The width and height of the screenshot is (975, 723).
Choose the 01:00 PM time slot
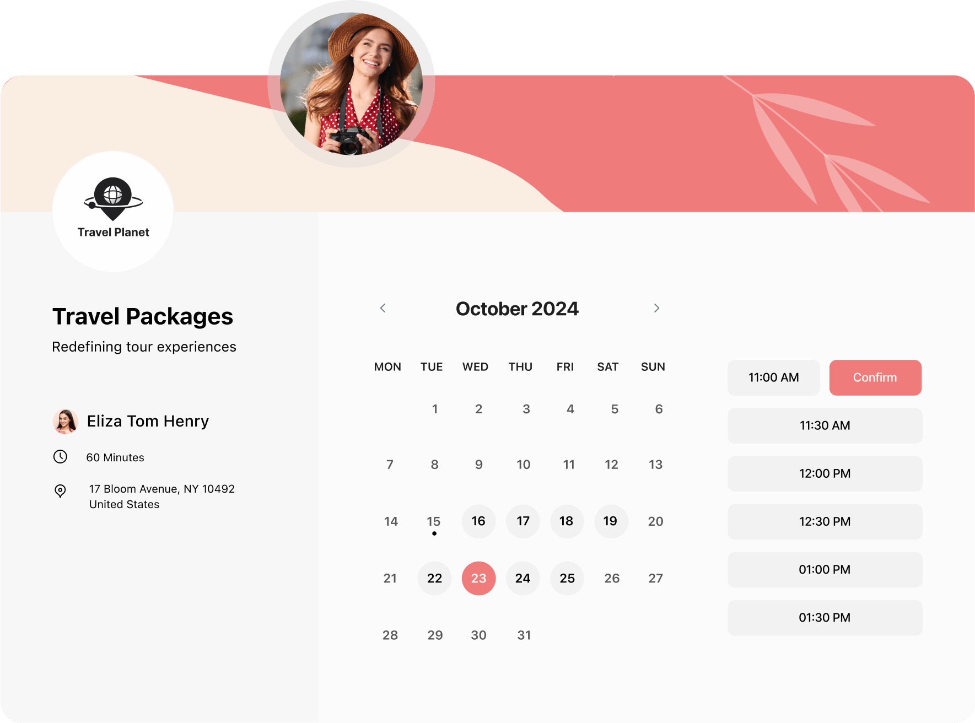(x=825, y=569)
